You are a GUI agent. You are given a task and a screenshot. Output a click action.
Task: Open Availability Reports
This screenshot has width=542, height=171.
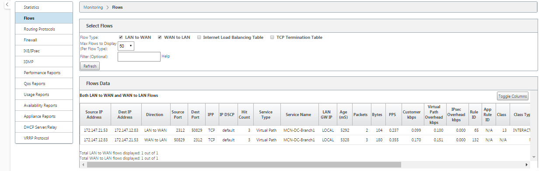(44, 106)
